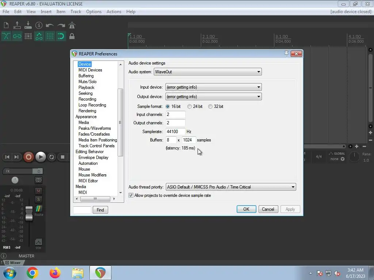Open Input device dropdown
Screen dimensions: 374x280
click(213, 87)
